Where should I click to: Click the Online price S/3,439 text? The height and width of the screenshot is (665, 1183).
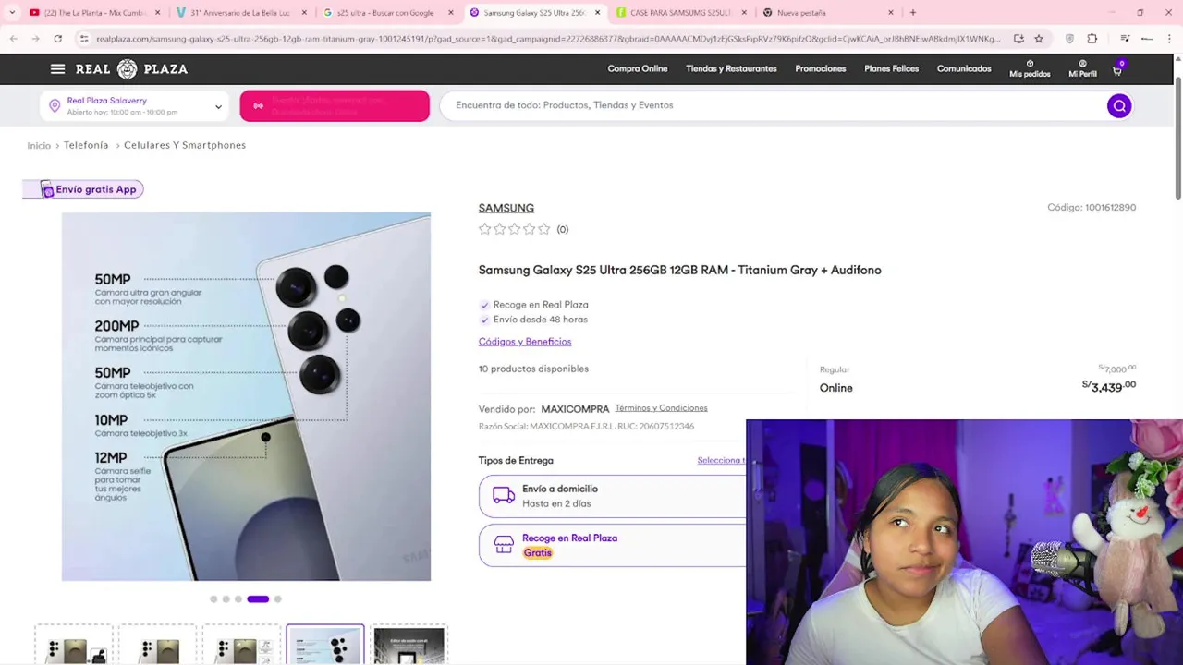click(1109, 386)
